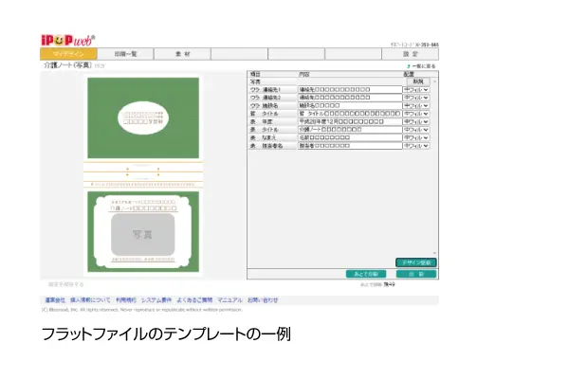This screenshot has height=379, width=569.
Task: Click the 項目 column header
Action: tap(255, 74)
